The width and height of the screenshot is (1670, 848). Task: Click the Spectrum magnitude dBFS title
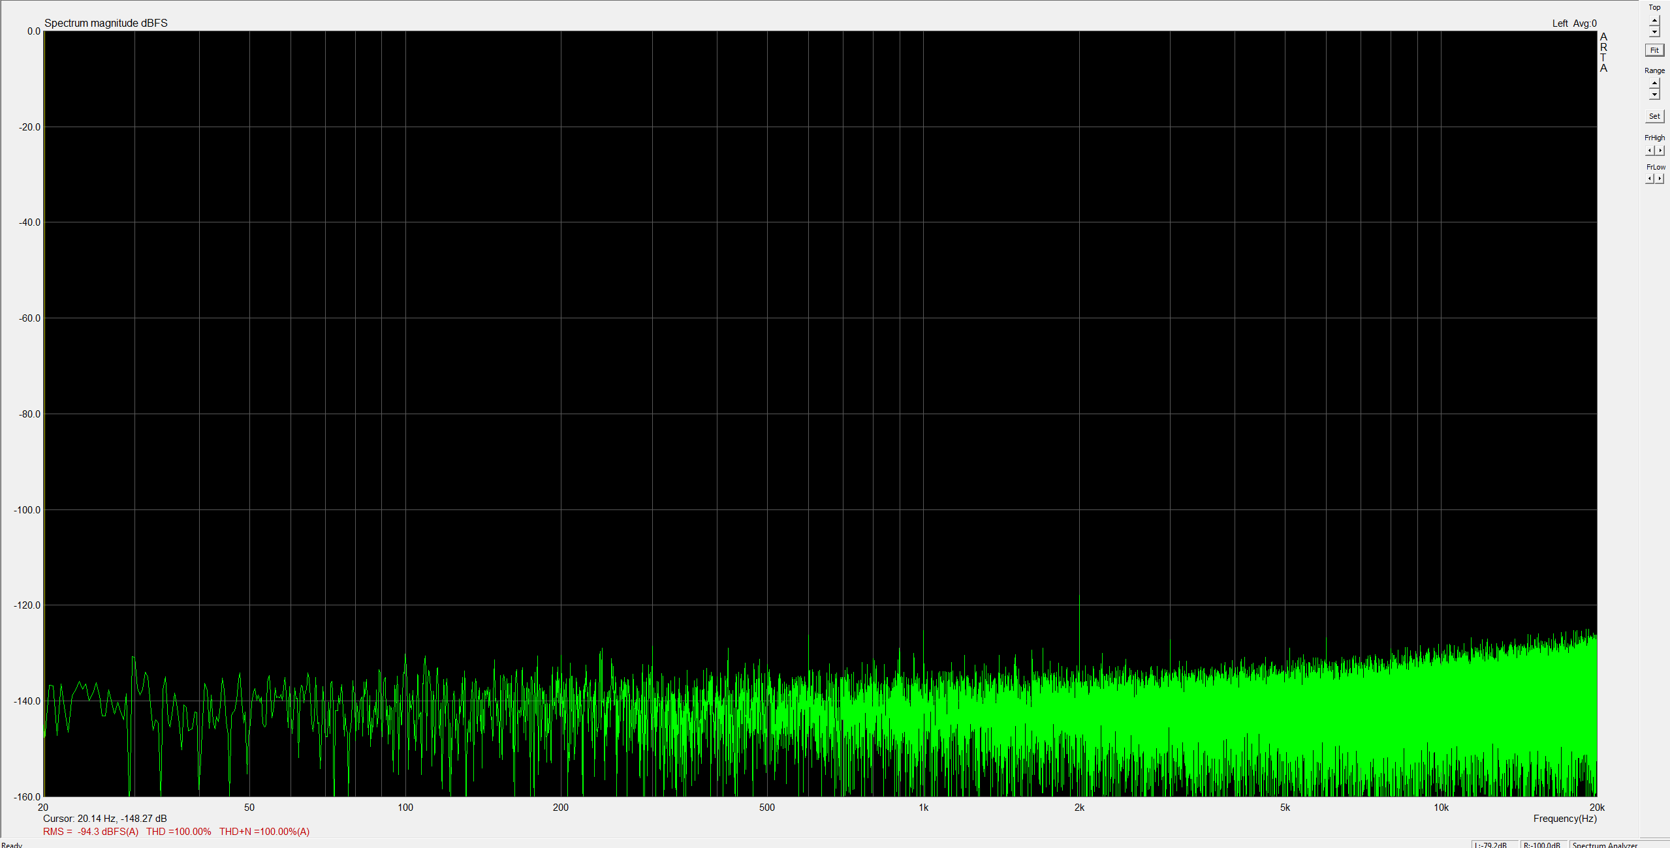tap(106, 23)
